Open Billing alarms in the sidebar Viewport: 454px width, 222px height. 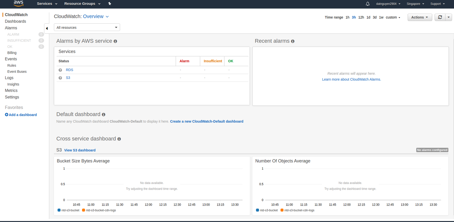12,53
